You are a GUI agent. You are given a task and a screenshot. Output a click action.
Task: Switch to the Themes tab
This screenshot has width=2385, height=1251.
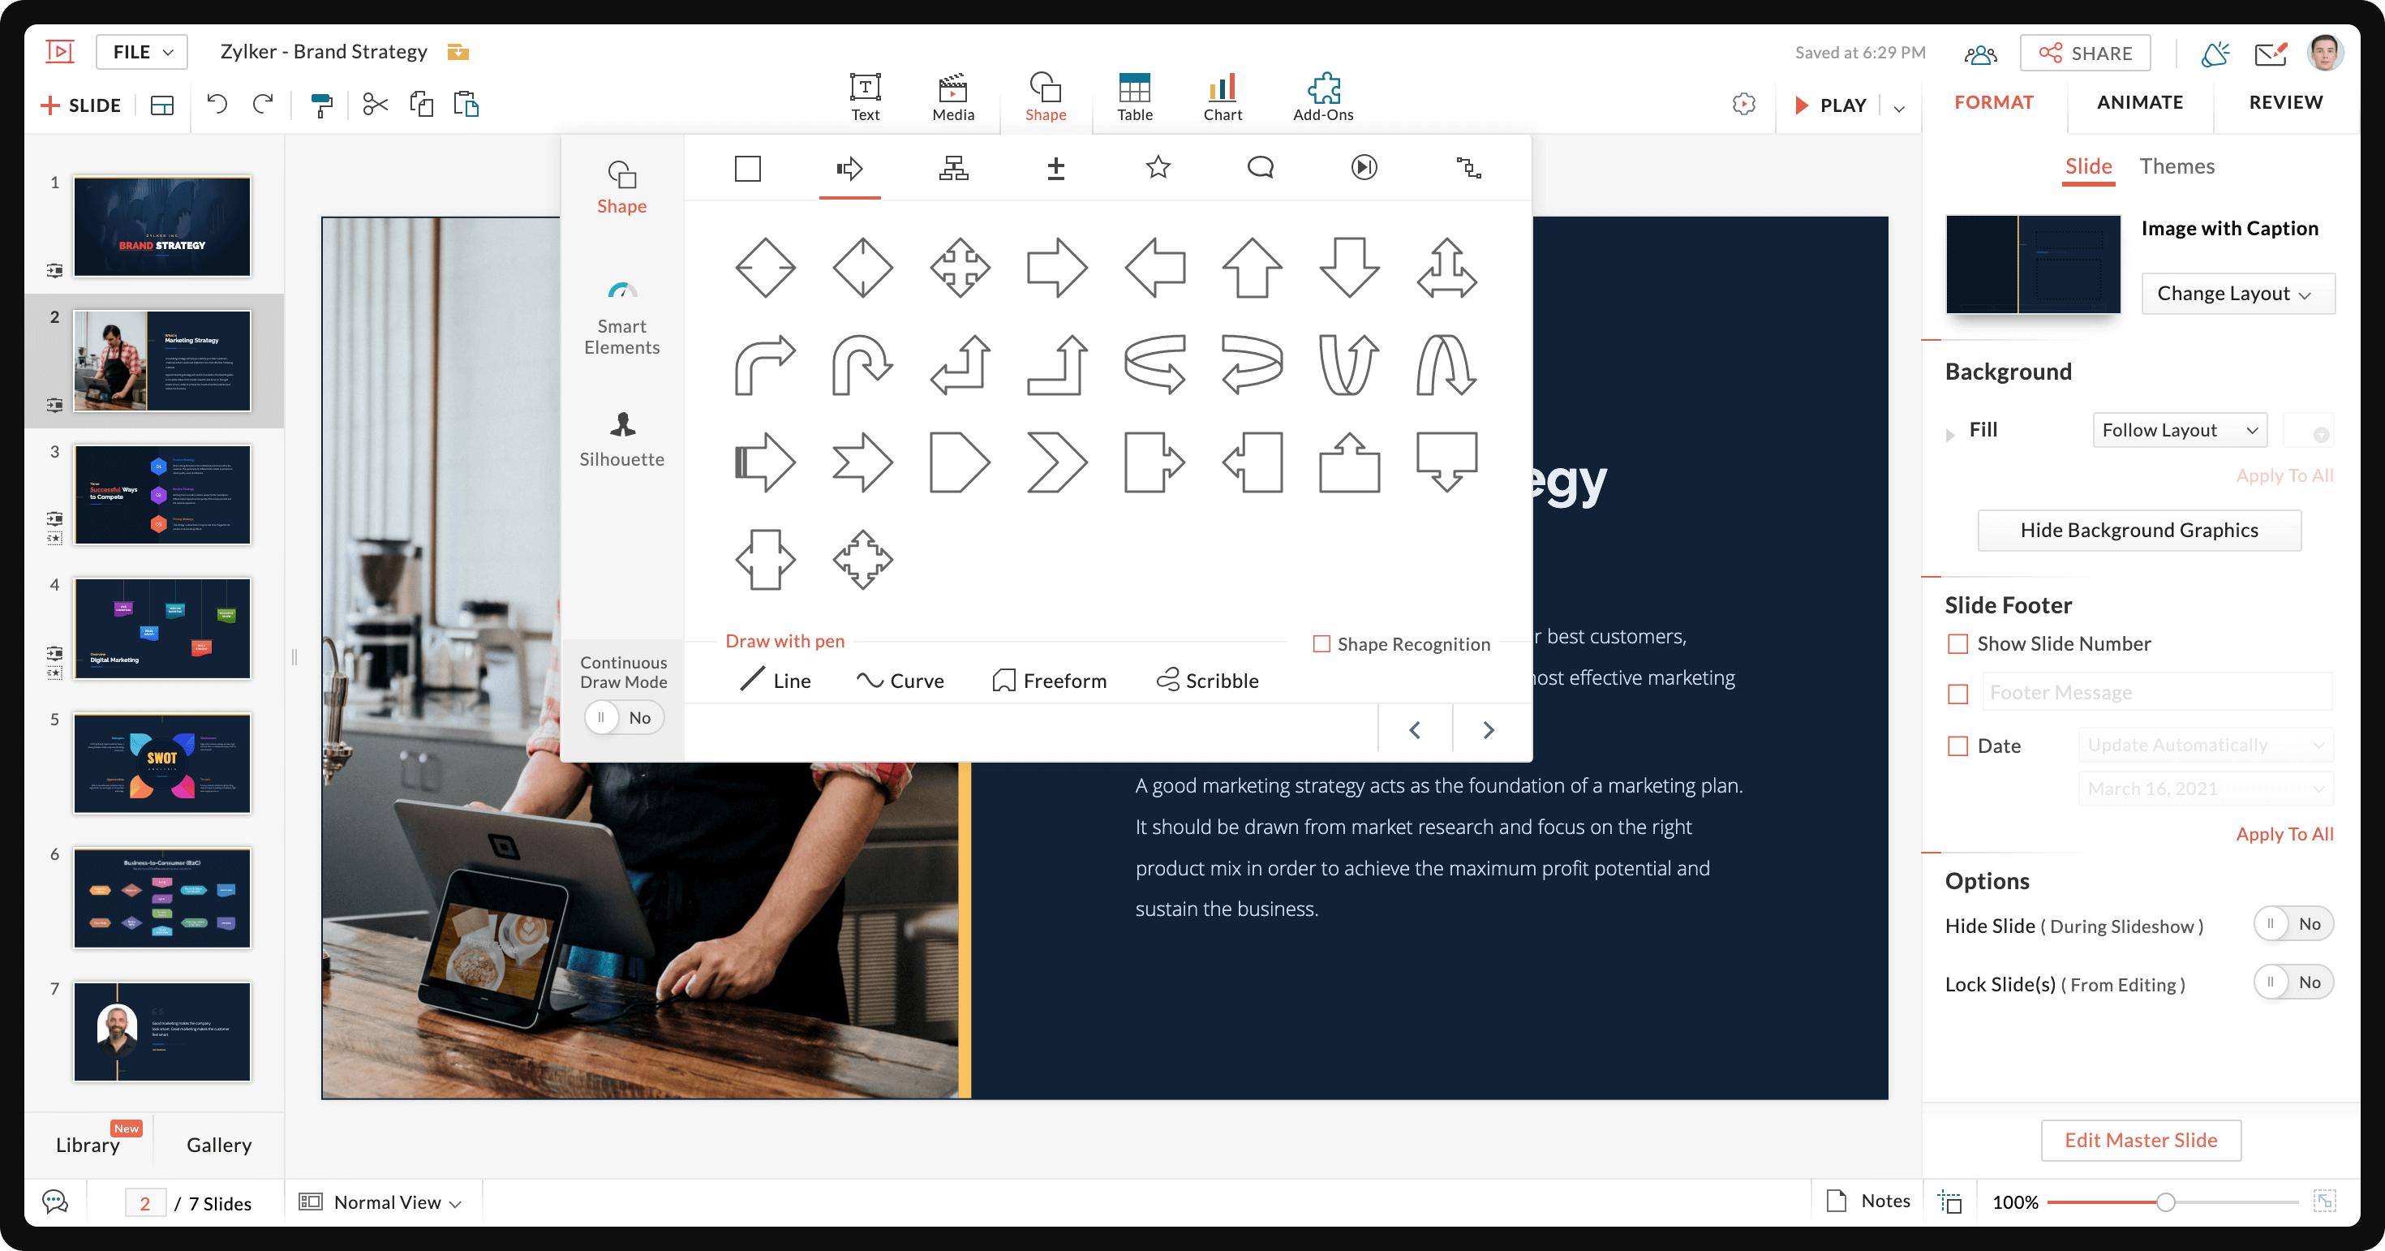pos(2176,166)
